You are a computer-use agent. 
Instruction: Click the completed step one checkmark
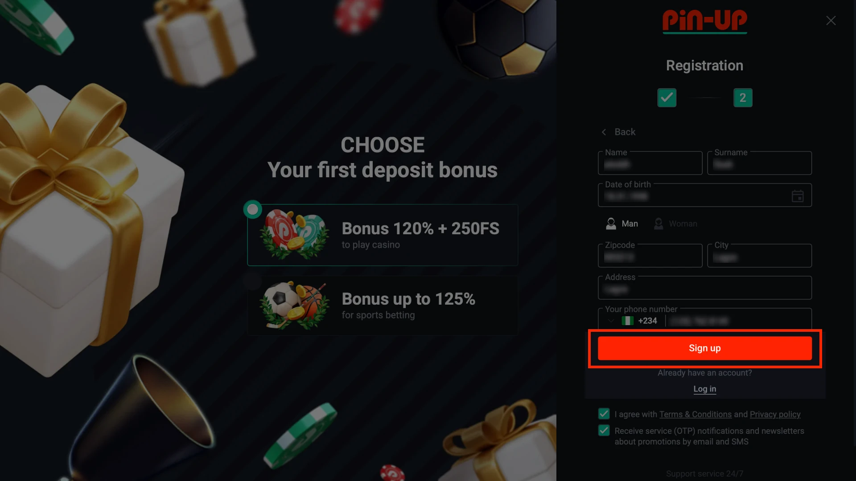667,98
